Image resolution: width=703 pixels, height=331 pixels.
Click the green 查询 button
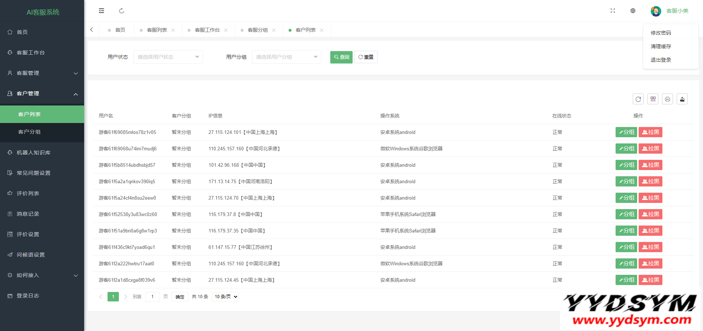coord(341,57)
